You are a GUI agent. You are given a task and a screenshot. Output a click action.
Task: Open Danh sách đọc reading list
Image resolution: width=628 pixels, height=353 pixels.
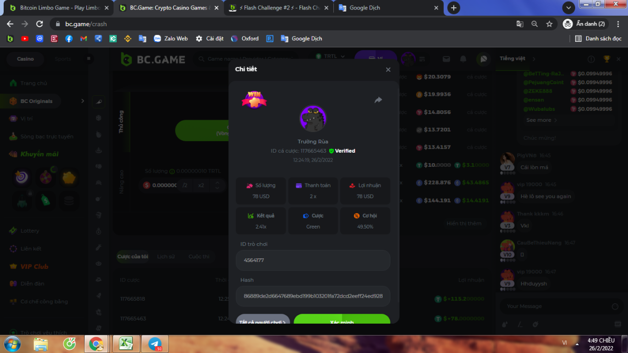[x=598, y=39]
